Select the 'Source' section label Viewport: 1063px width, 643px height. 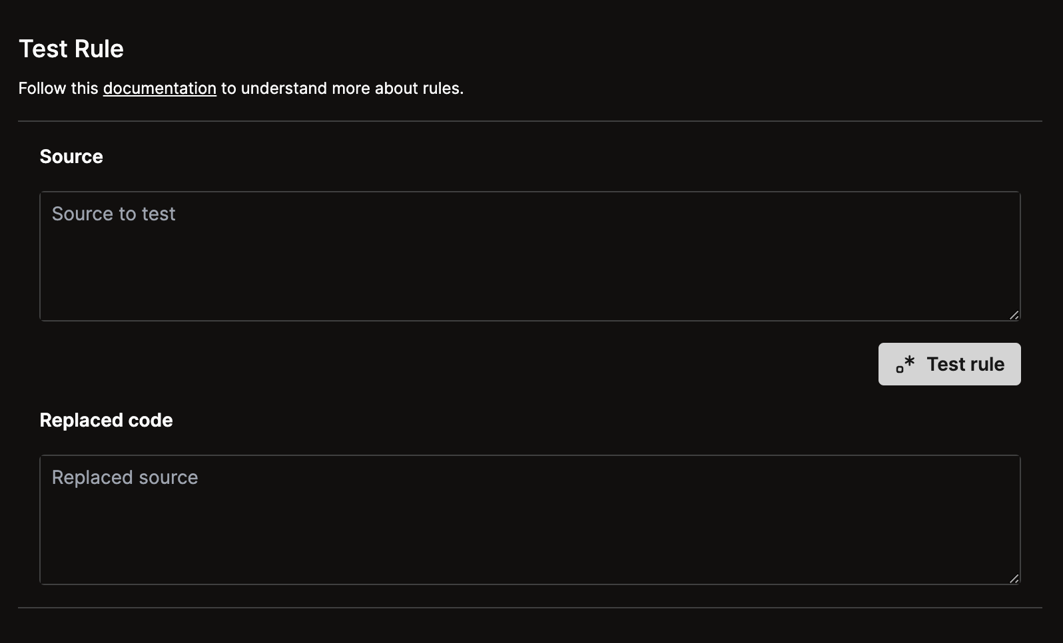click(71, 156)
